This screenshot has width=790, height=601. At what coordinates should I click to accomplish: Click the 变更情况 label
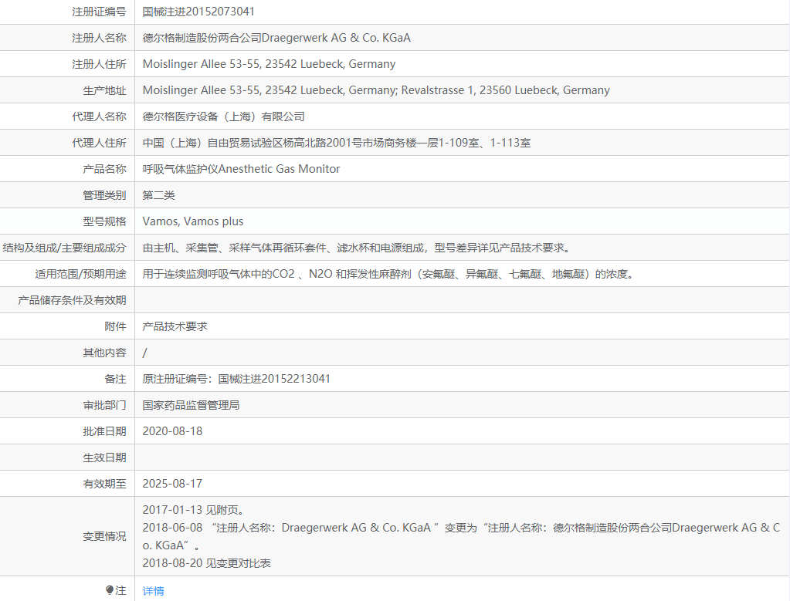tap(105, 536)
